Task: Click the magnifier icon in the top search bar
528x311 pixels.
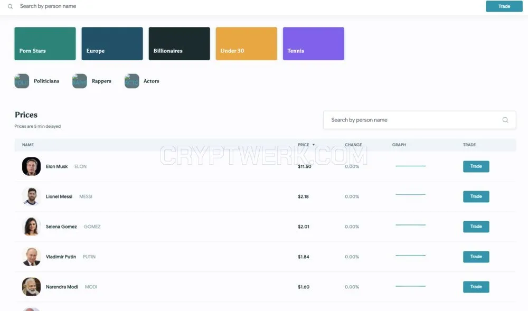Action: pos(11,6)
